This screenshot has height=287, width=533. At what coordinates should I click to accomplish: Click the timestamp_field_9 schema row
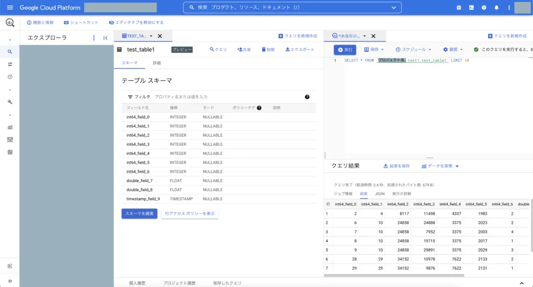click(219, 199)
